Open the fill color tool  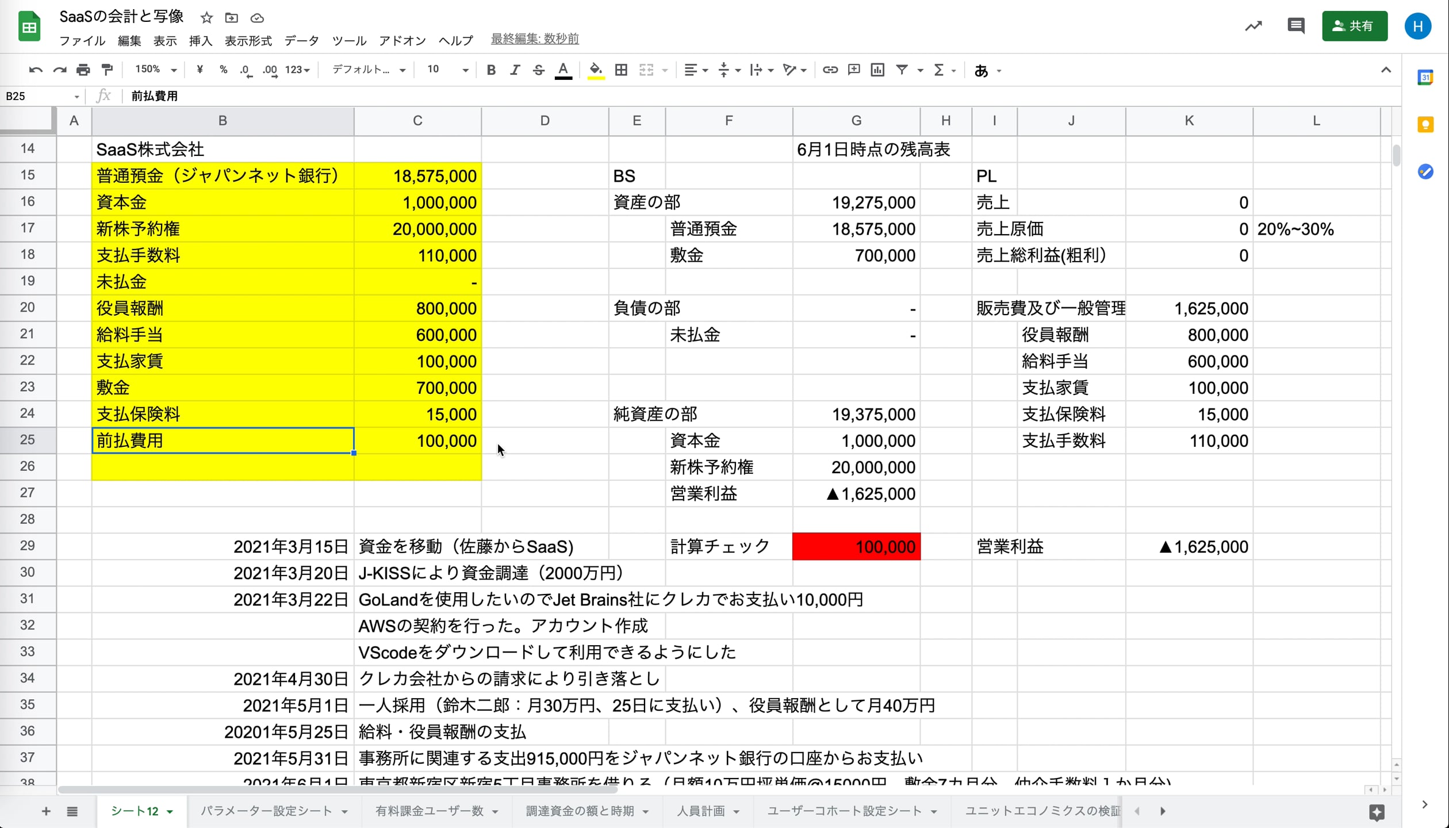tap(596, 70)
